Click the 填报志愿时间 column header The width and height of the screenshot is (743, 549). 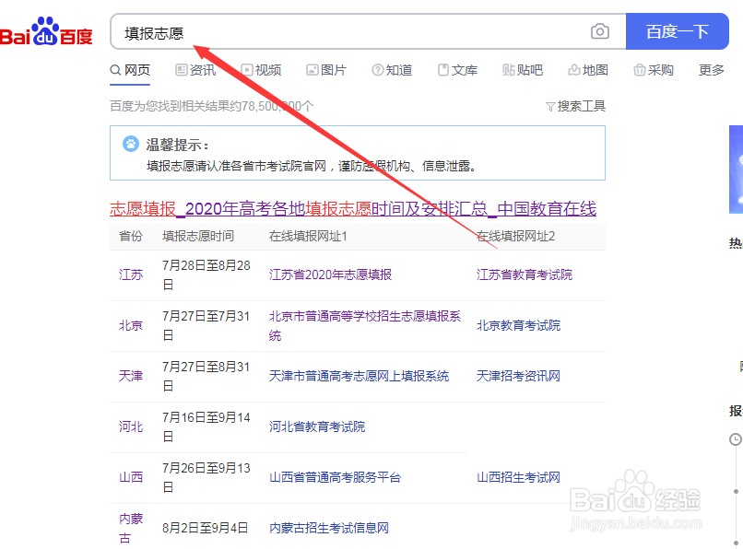click(198, 236)
